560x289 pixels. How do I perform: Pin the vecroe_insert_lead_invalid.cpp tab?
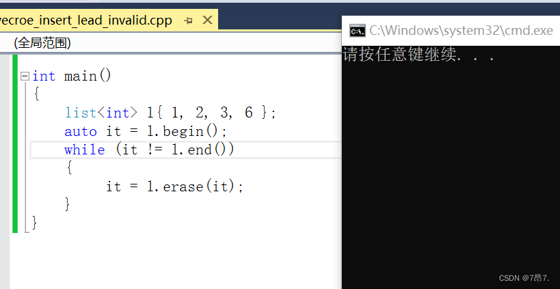pyautogui.click(x=188, y=21)
